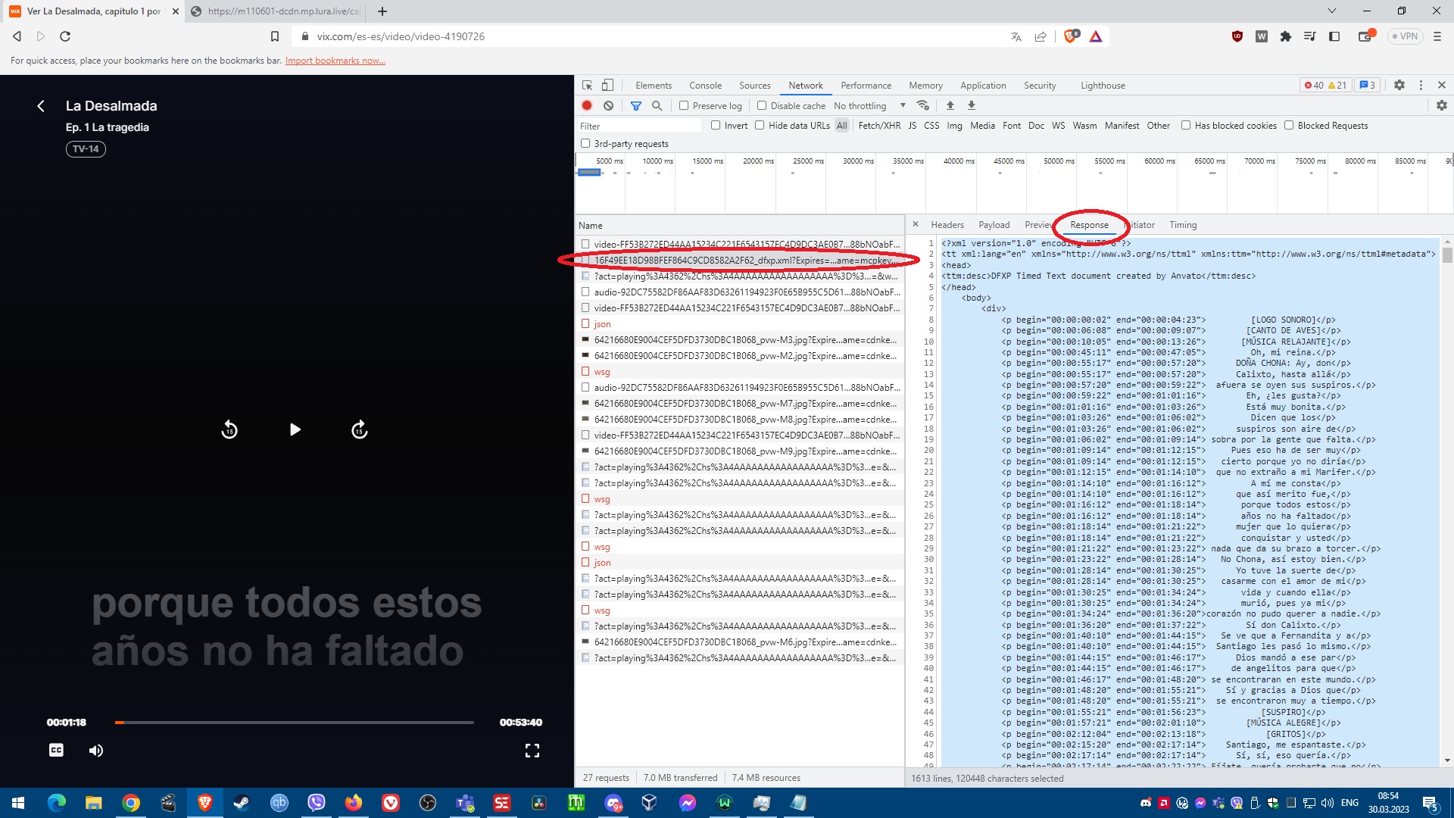The image size is (1454, 818).
Task: Enable Preserve log checkbox
Action: point(684,106)
